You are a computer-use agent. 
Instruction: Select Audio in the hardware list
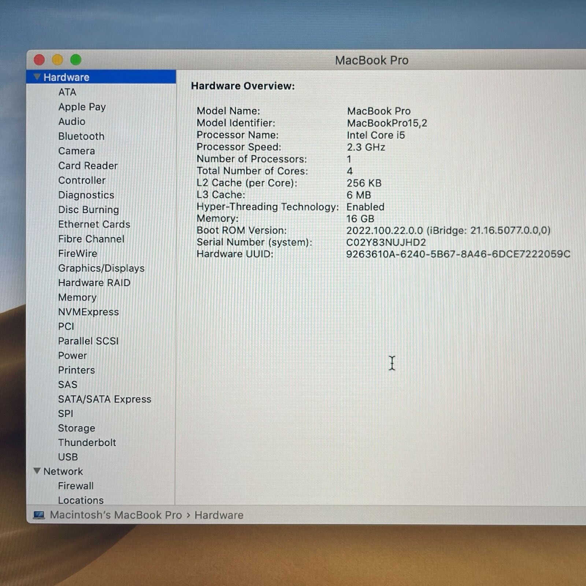point(72,121)
